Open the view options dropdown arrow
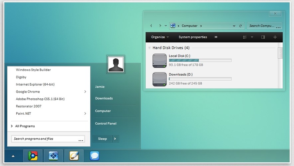 [x=252, y=37]
